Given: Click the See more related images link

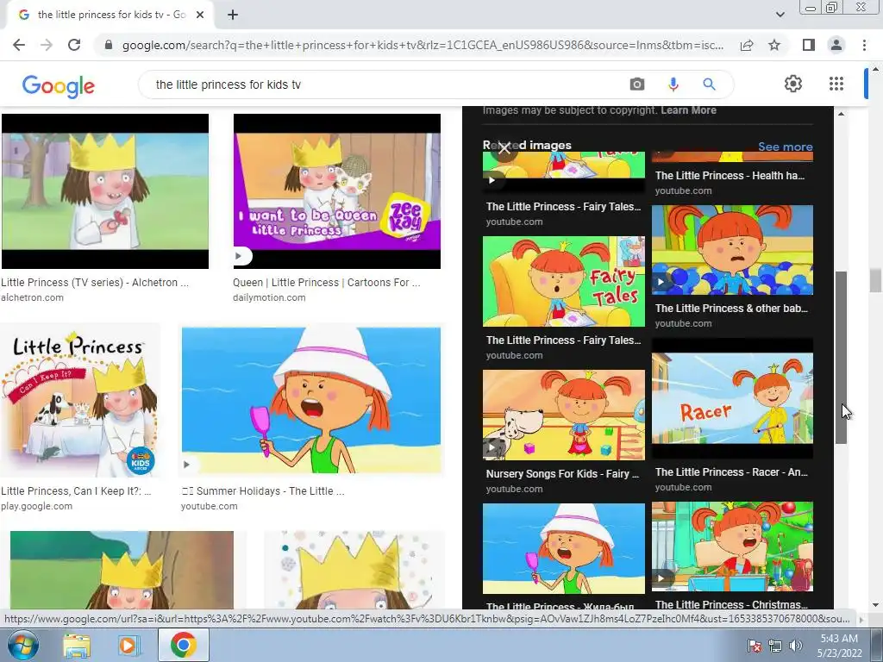Looking at the screenshot, I should pos(785,147).
